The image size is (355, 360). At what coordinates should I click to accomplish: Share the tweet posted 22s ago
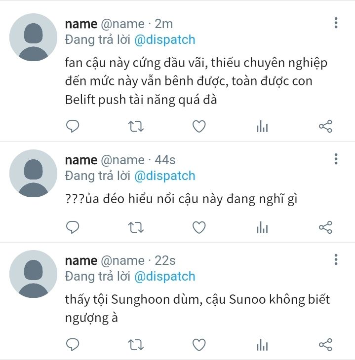[x=325, y=345]
